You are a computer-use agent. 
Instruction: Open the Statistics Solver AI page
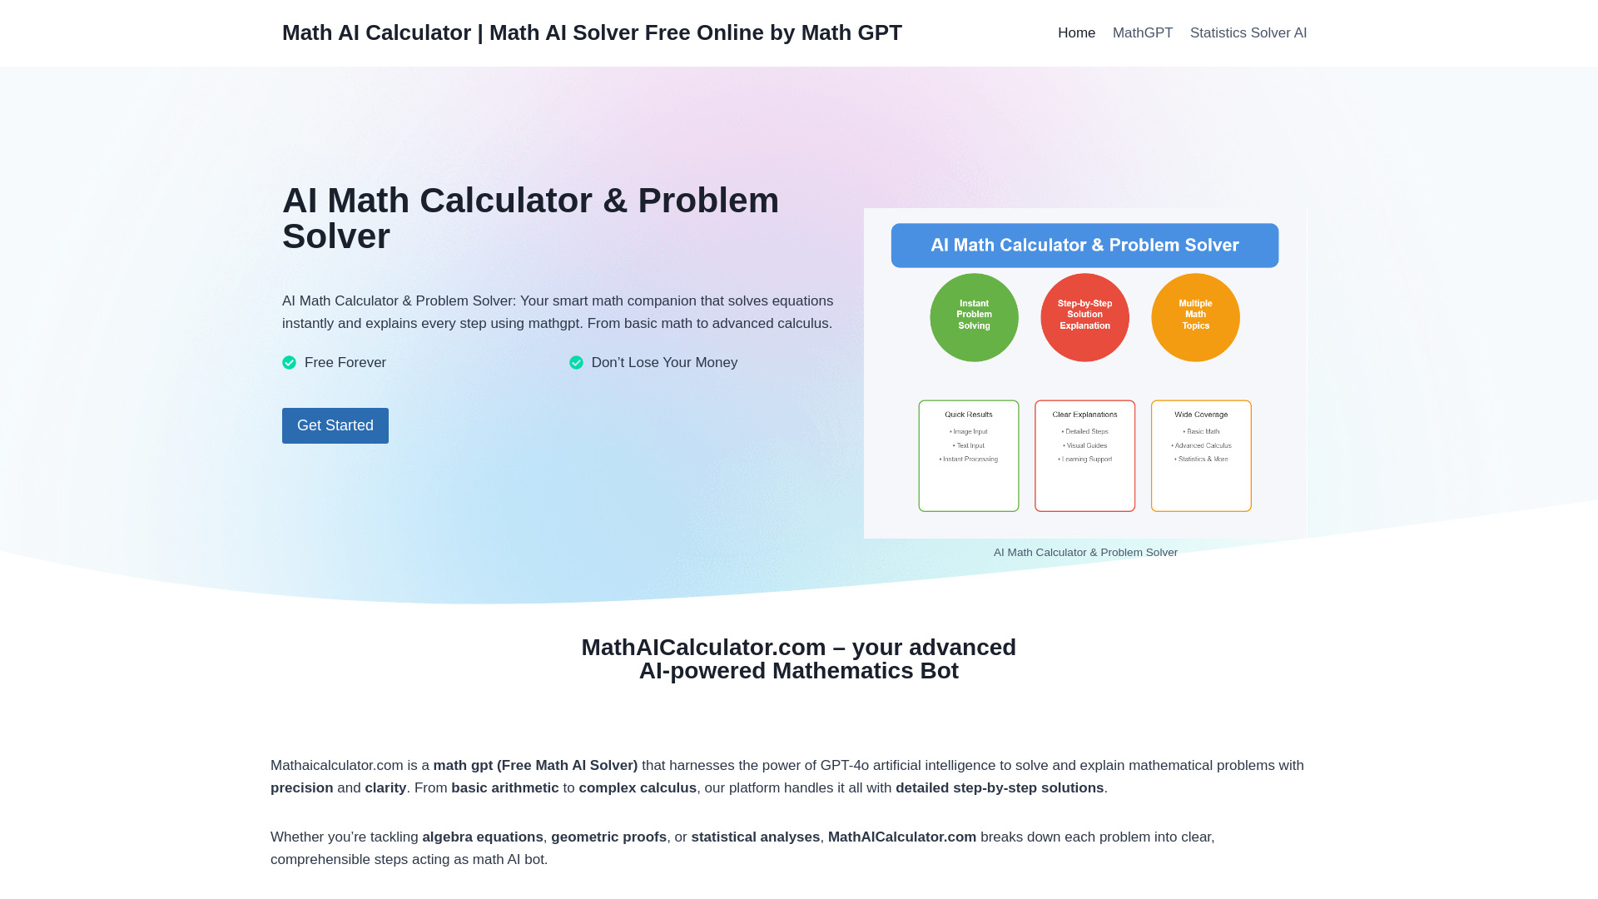tap(1248, 32)
